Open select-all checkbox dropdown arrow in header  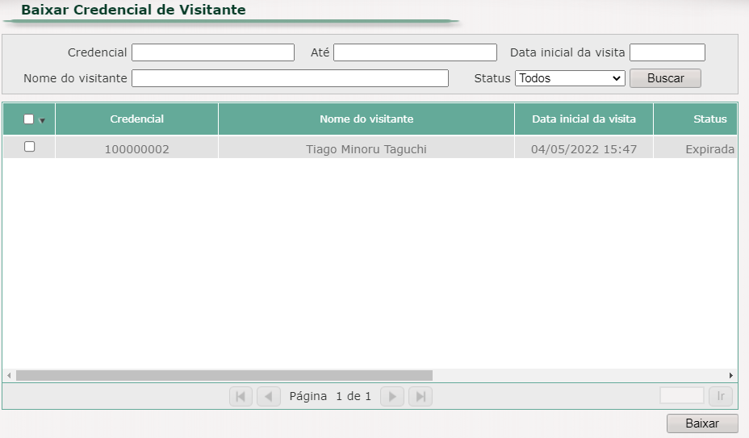point(42,120)
